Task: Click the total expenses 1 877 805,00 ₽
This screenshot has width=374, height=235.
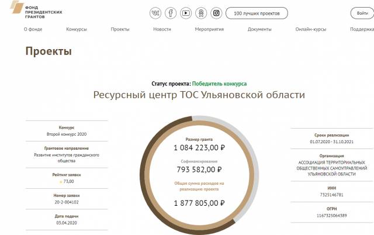Action: tap(199, 203)
